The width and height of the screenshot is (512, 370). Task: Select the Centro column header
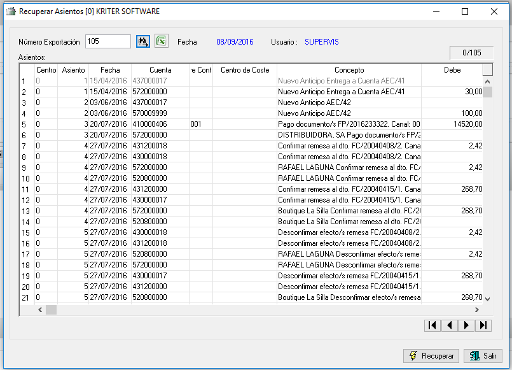click(x=46, y=70)
